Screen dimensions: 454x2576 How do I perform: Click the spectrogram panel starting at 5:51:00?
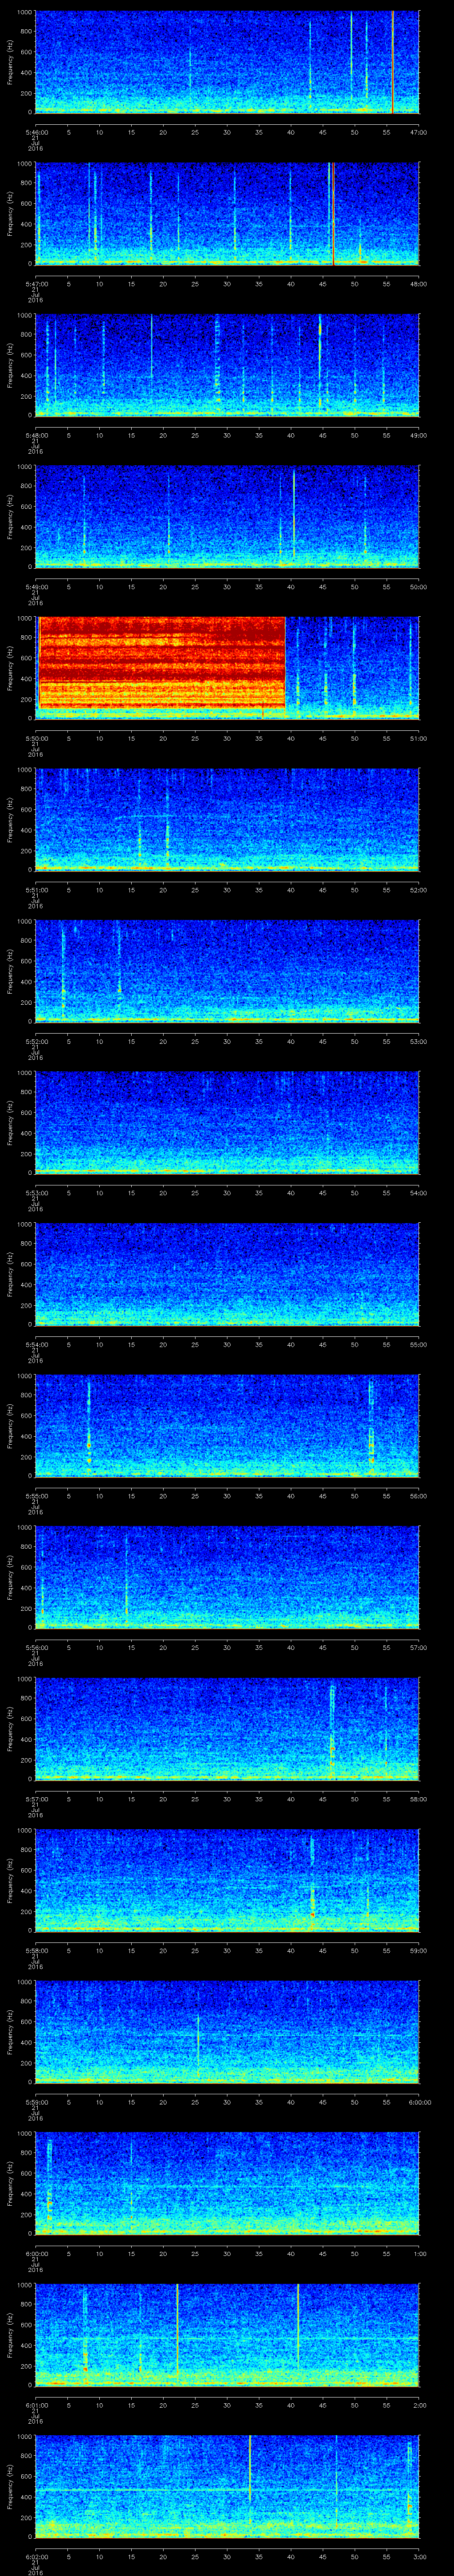227,820
